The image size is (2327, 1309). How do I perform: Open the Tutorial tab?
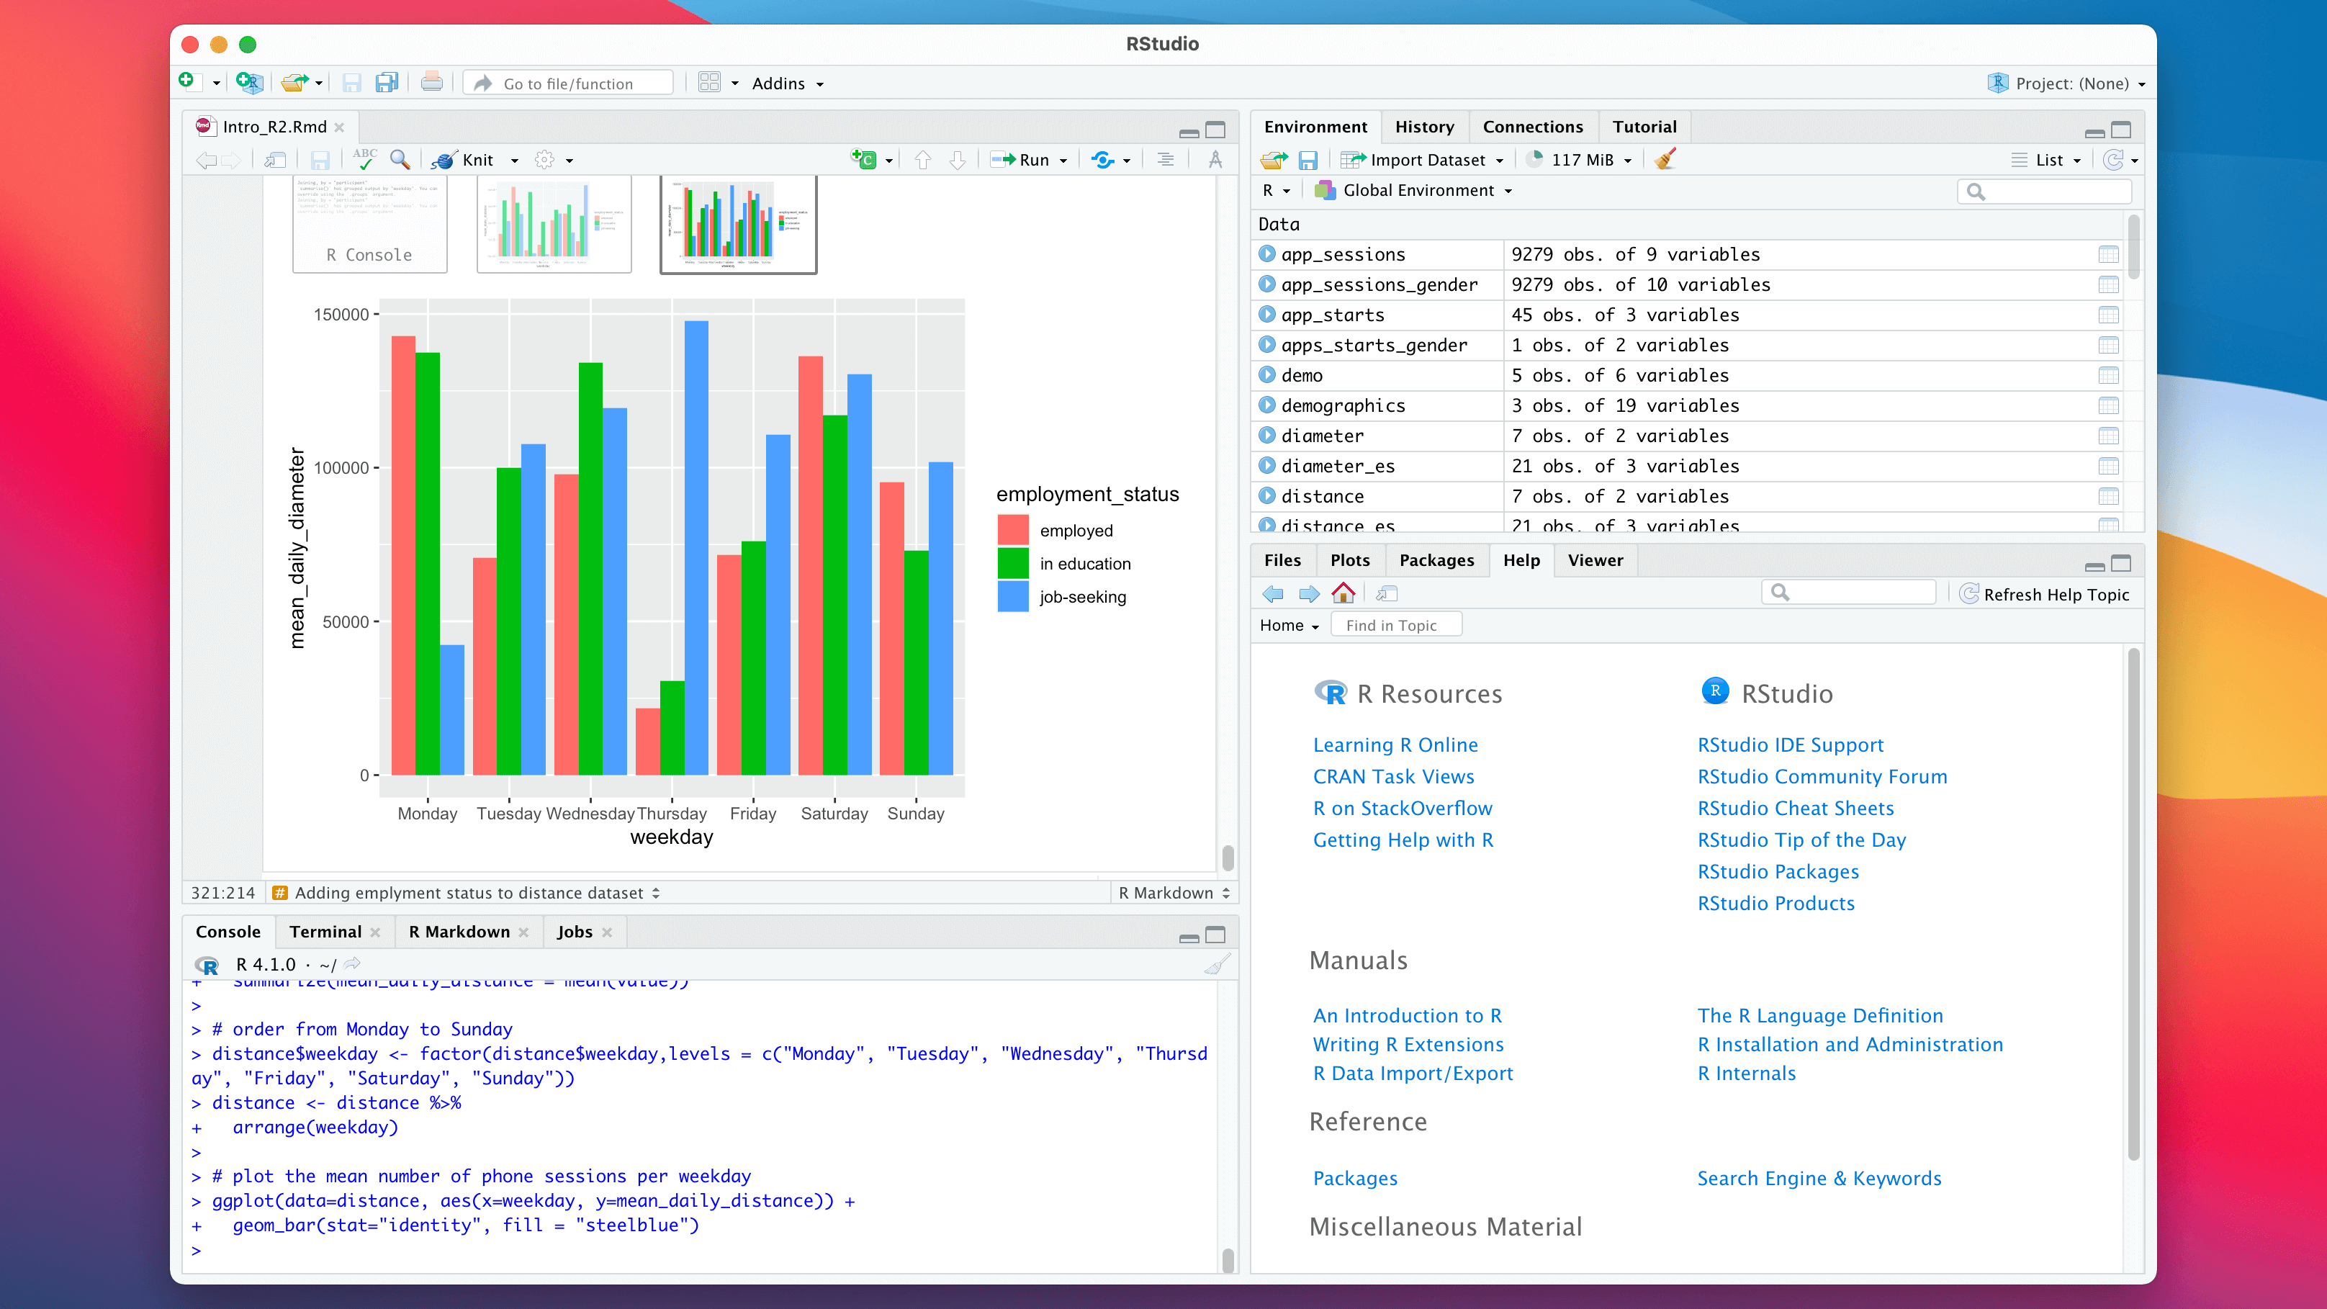pos(1644,127)
